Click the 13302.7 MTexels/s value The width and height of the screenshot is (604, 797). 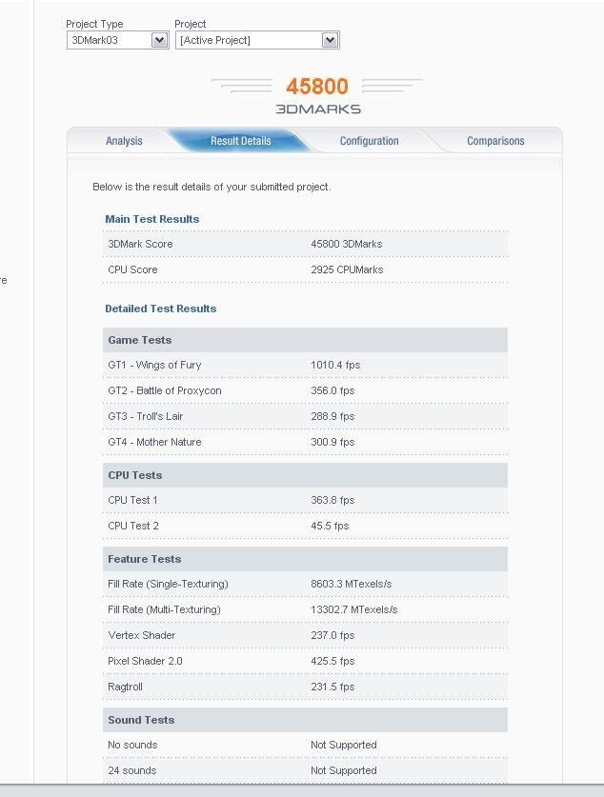pyautogui.click(x=353, y=610)
